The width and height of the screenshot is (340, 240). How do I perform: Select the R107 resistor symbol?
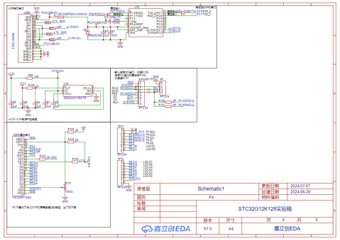[169, 106]
